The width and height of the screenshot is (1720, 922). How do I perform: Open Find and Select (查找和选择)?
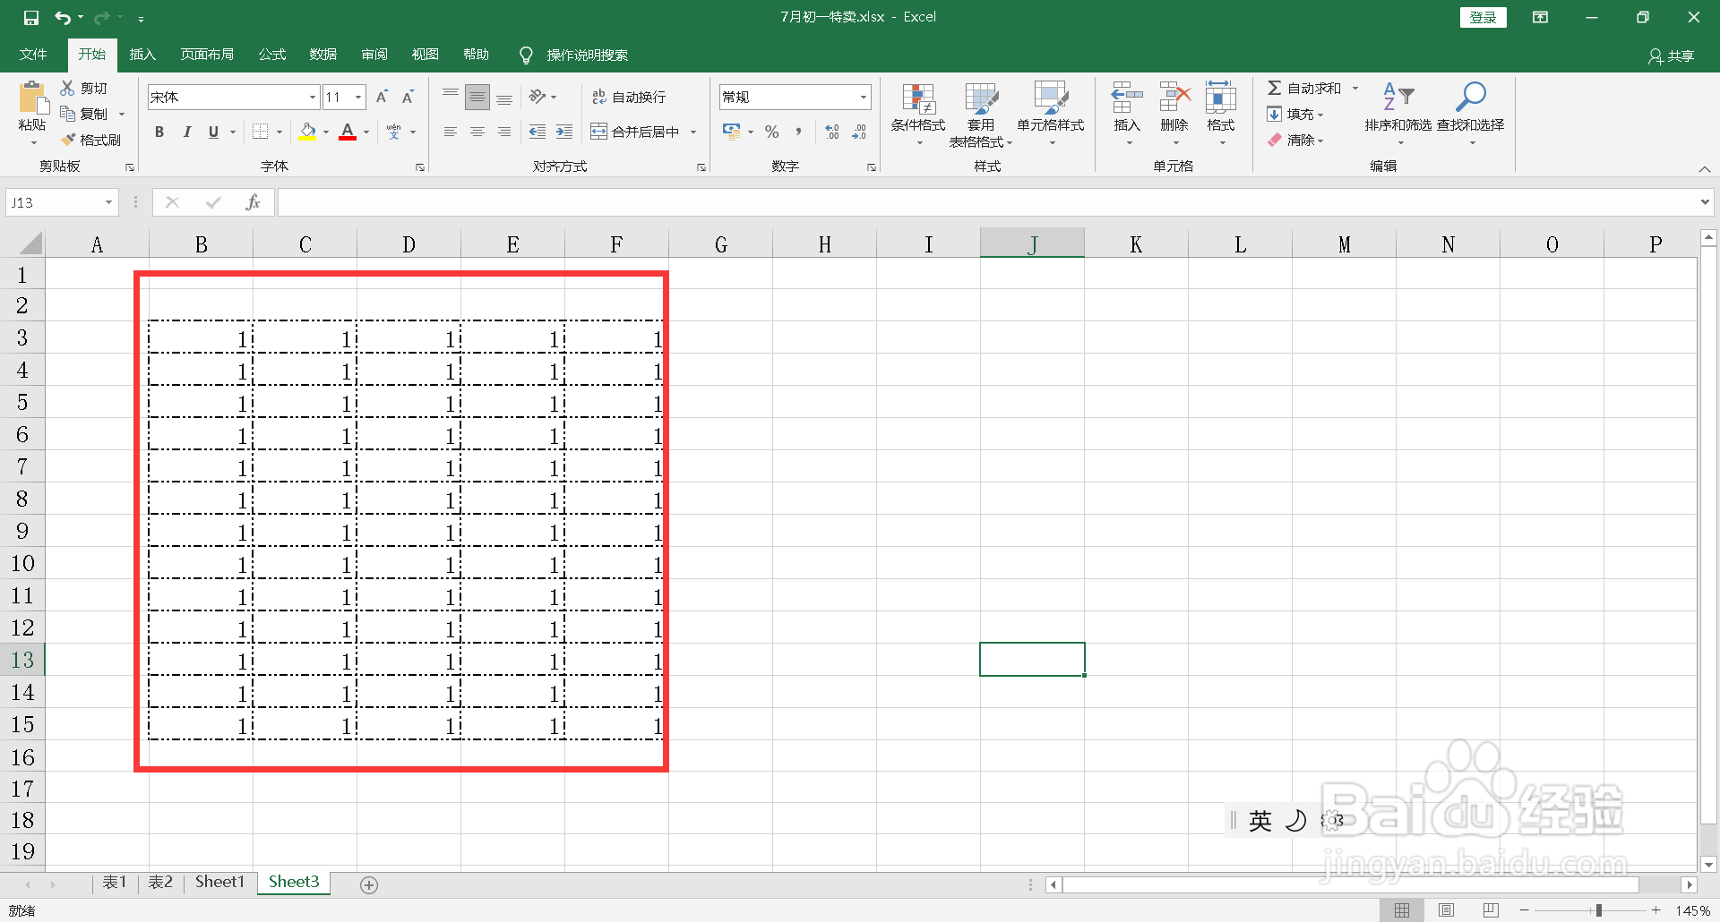[x=1471, y=112]
